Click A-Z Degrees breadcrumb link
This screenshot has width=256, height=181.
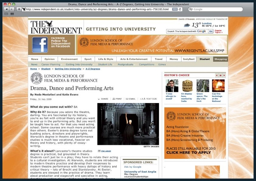coord(93,69)
